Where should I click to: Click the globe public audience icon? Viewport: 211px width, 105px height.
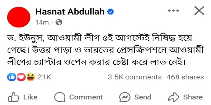(x=59, y=22)
